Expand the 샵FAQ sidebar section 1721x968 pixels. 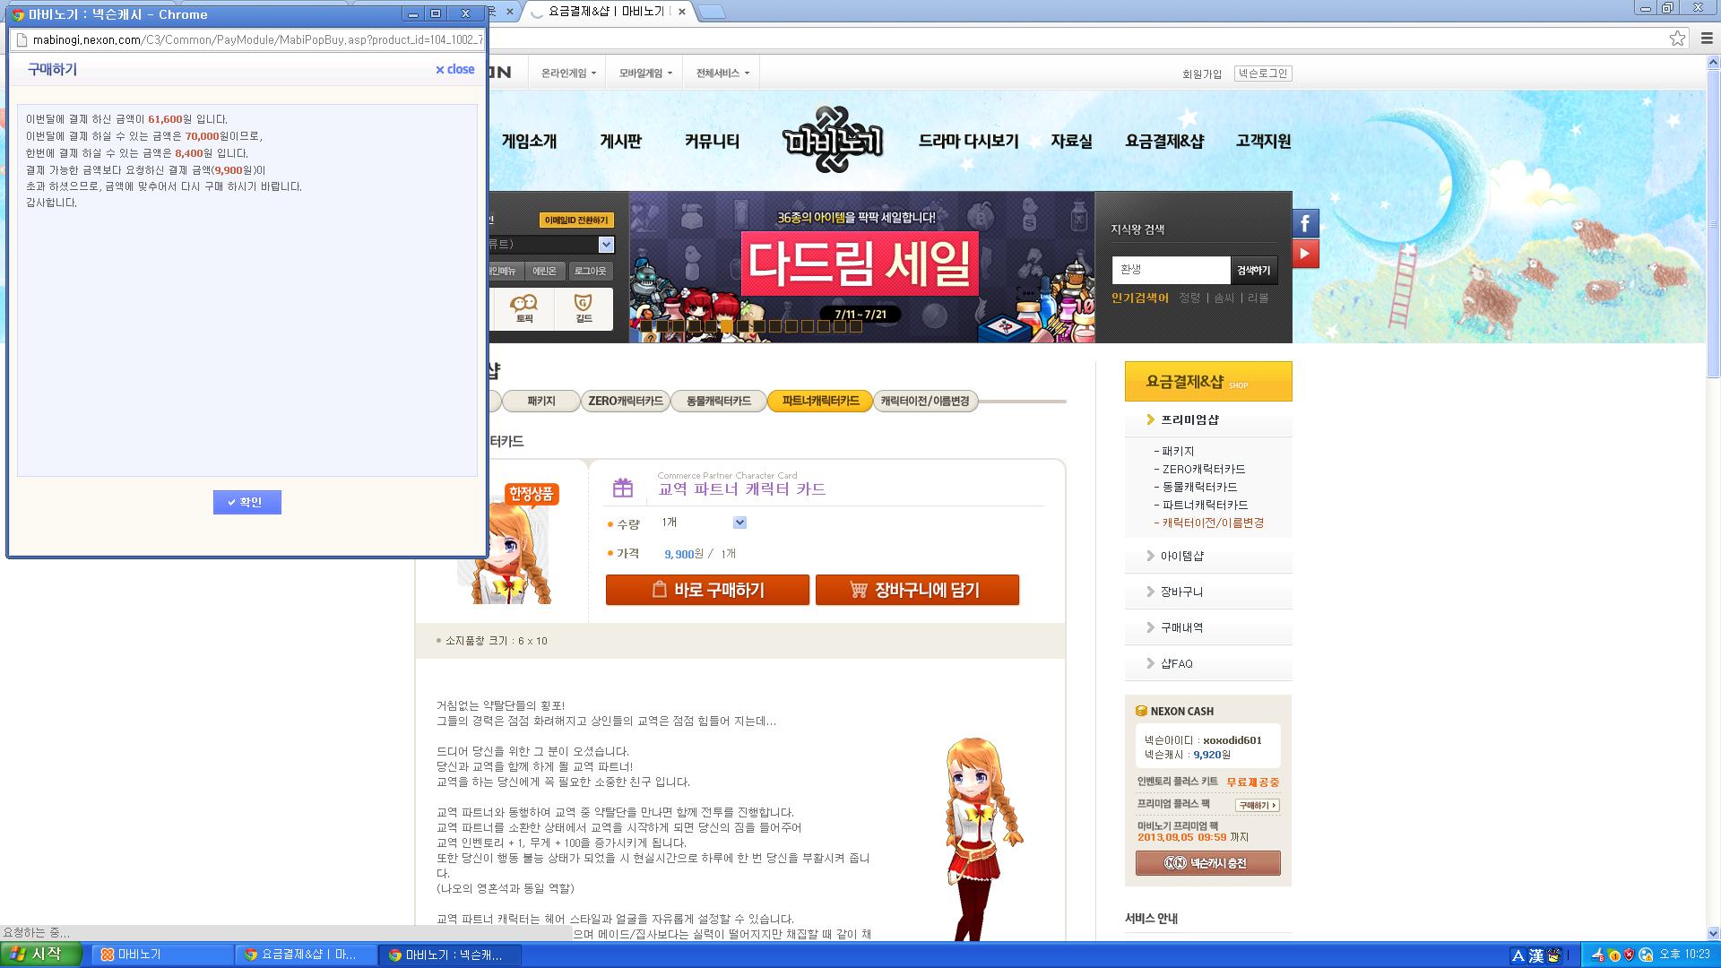click(x=1208, y=663)
